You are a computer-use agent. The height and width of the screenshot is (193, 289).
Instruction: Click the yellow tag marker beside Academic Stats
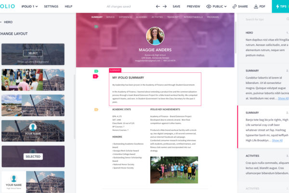click(x=96, y=110)
